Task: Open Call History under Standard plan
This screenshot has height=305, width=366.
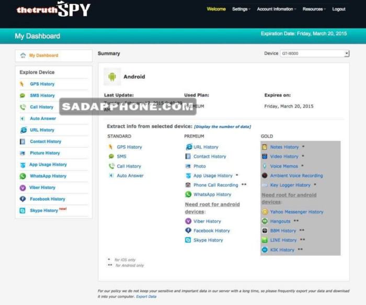Action: pos(129,166)
